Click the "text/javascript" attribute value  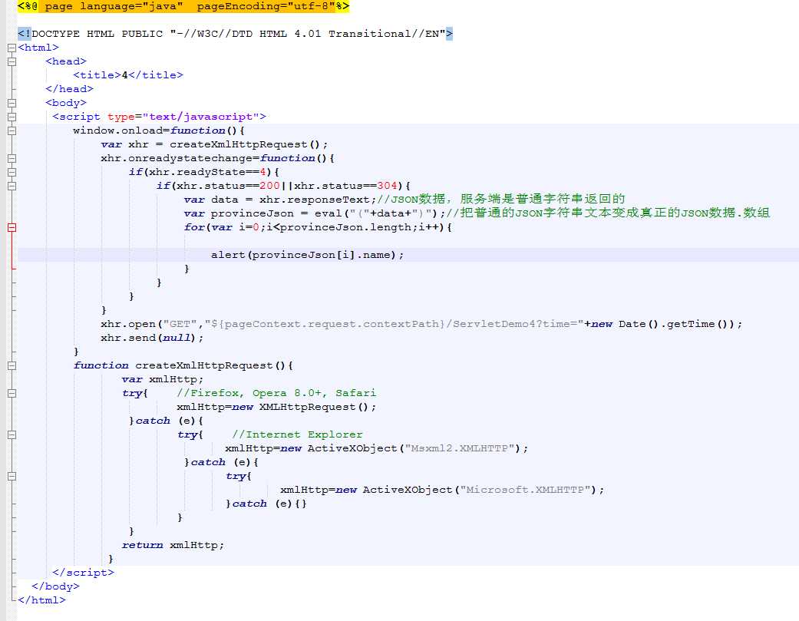(201, 117)
